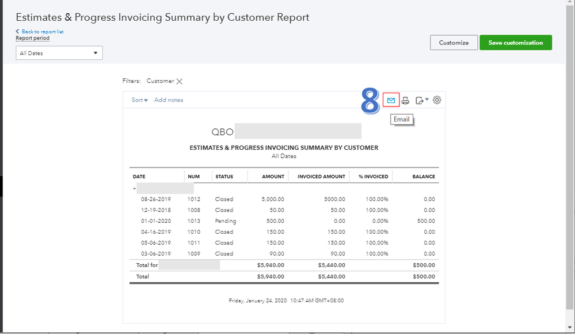Collapse the customer group using the triangle
Viewport: 575px width, 334px height.
click(134, 188)
